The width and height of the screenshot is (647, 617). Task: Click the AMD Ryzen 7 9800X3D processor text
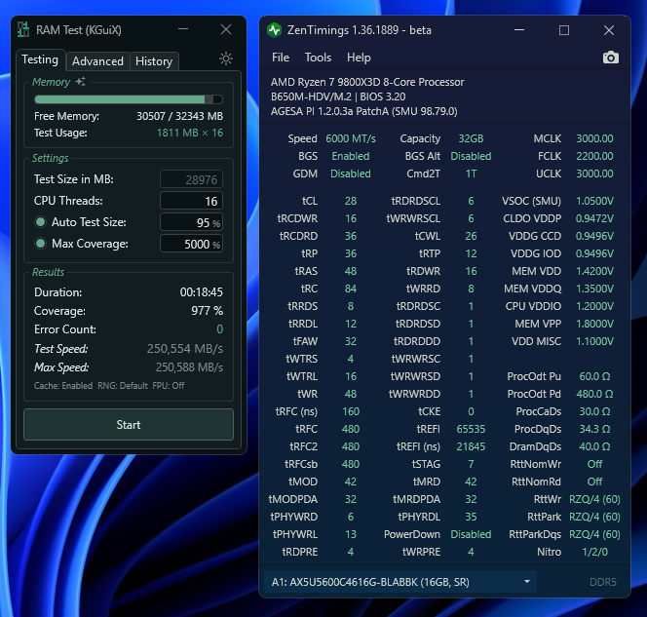coord(367,82)
